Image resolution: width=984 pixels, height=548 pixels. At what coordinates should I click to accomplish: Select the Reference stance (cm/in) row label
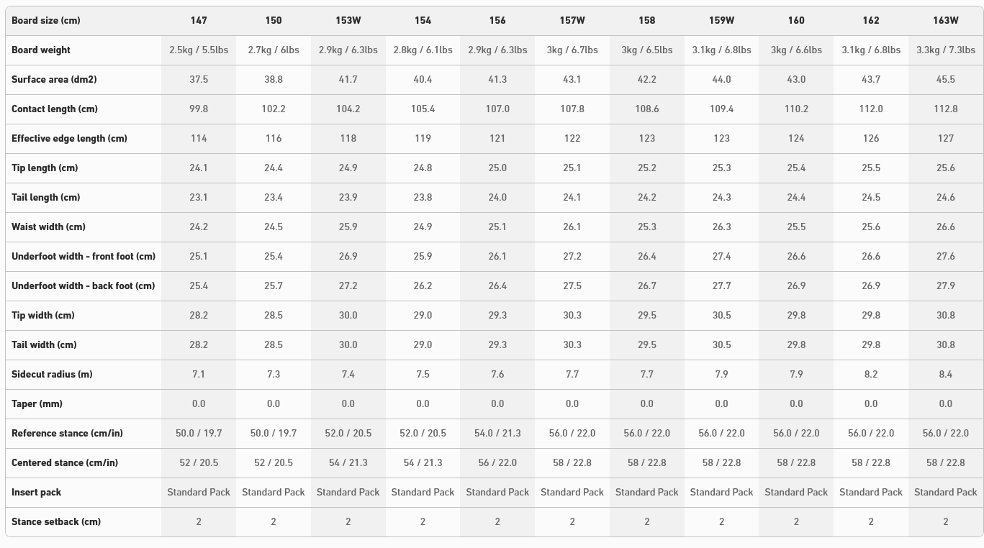pos(67,433)
